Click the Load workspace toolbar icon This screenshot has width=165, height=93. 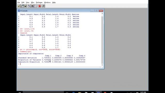pos(22,6)
